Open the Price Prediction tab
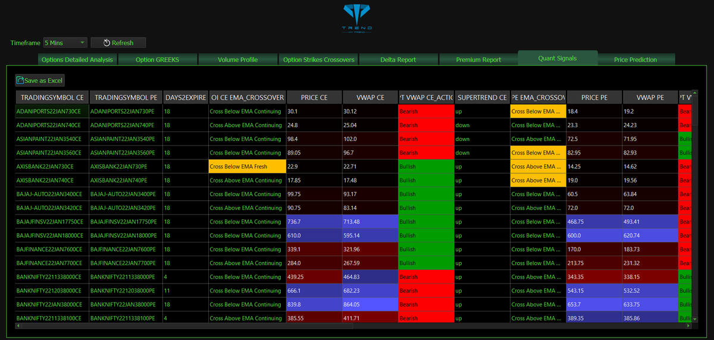 (x=635, y=59)
